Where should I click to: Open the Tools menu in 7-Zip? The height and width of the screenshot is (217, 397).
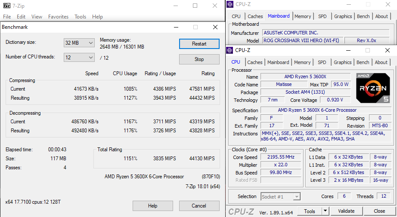click(x=80, y=17)
